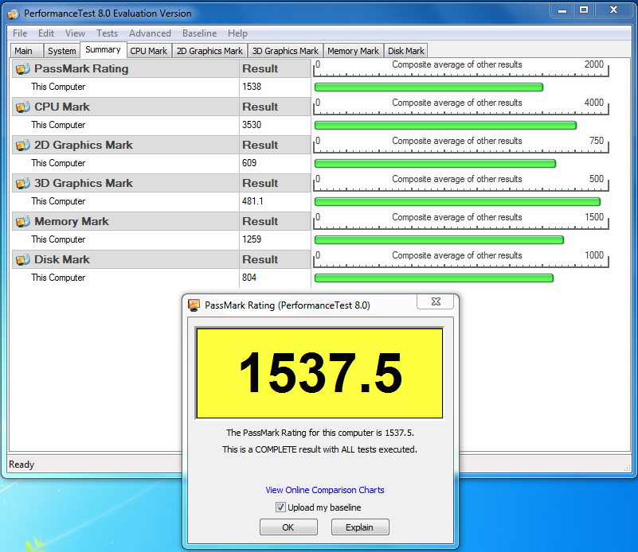Click OK in the PassMark Rating dialog

click(x=288, y=527)
